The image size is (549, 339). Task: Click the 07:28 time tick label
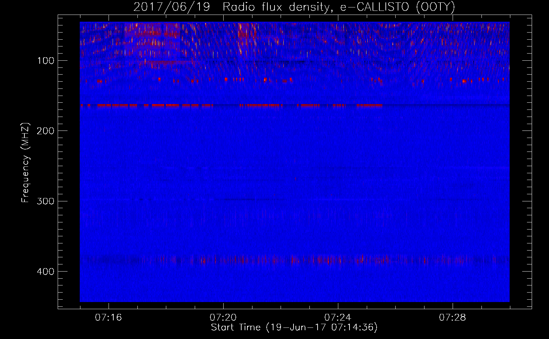pyautogui.click(x=453, y=318)
